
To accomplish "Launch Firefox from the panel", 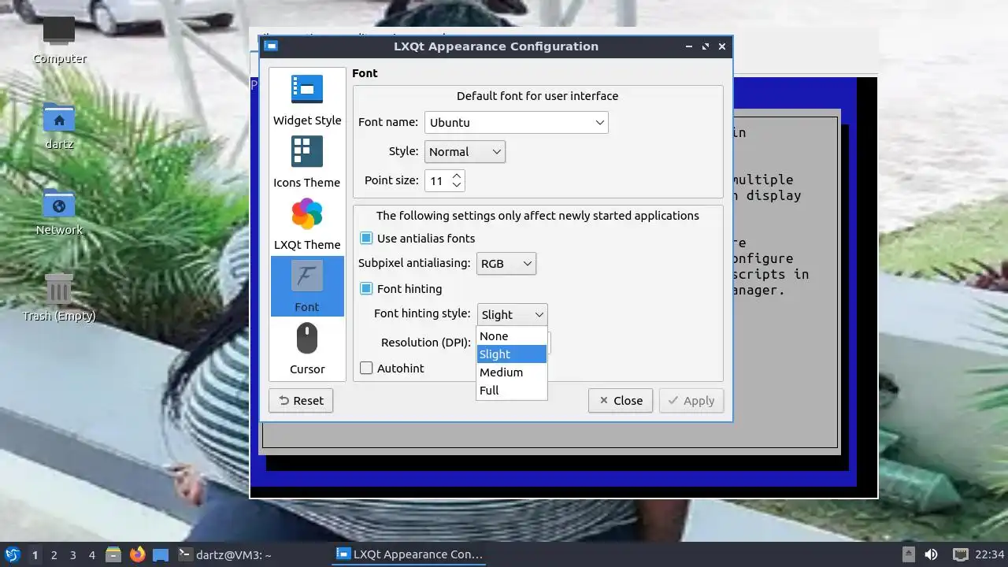I will [137, 554].
